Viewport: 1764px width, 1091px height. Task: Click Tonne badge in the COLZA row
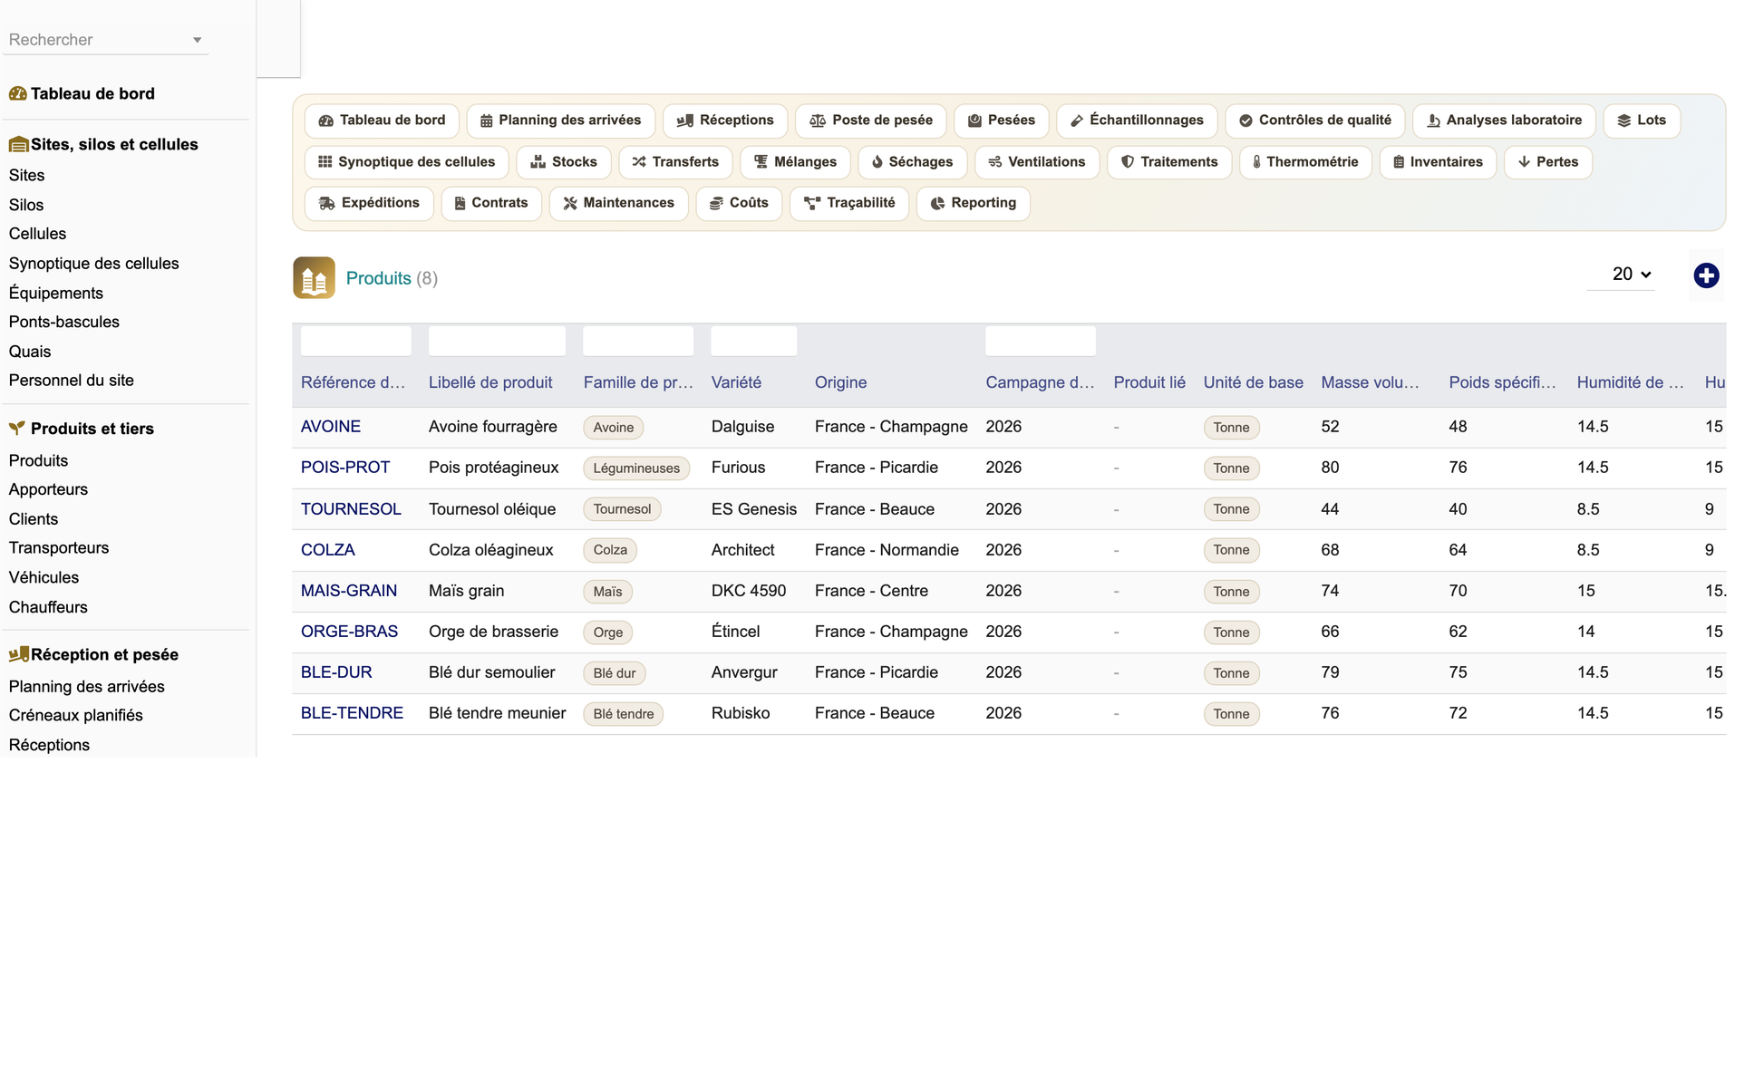[x=1231, y=550]
